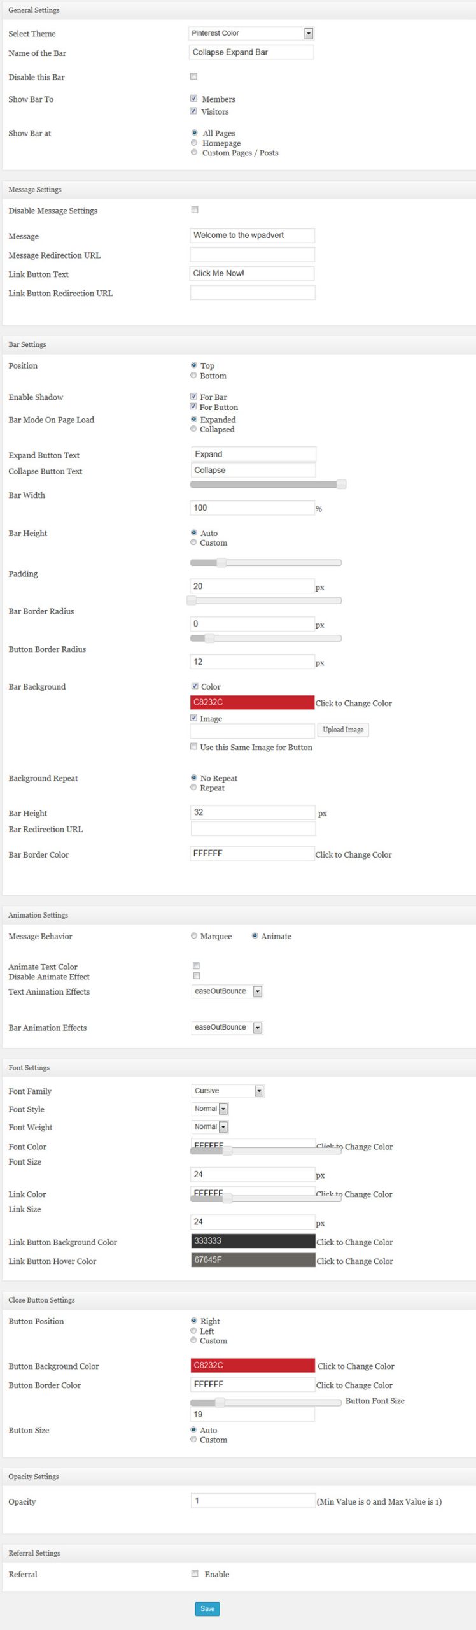The image size is (476, 1630).
Task: Enable the Referral checkbox
Action: [x=195, y=1573]
